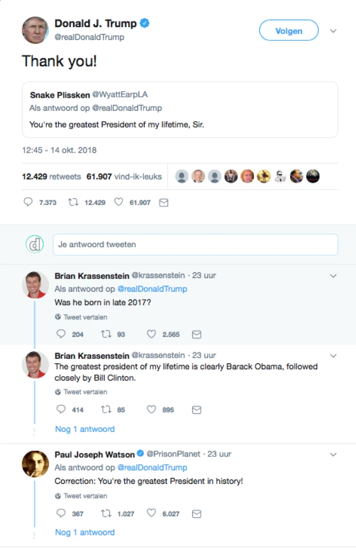
Task: Open chevron menu on Paul Joseph Watson's tweet
Action: [333, 454]
